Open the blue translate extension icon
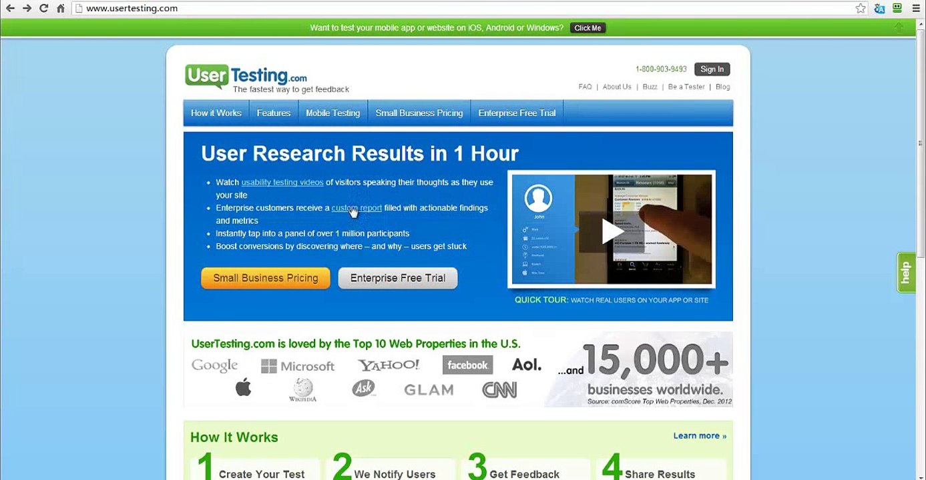The image size is (926, 480). (879, 9)
